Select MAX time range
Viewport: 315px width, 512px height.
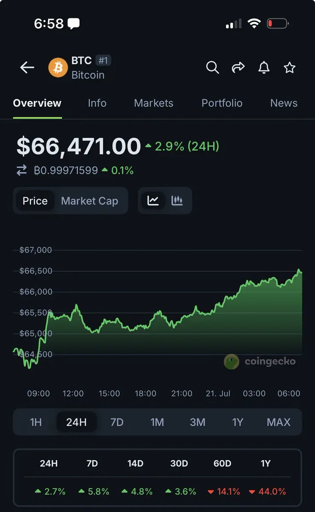tap(278, 422)
